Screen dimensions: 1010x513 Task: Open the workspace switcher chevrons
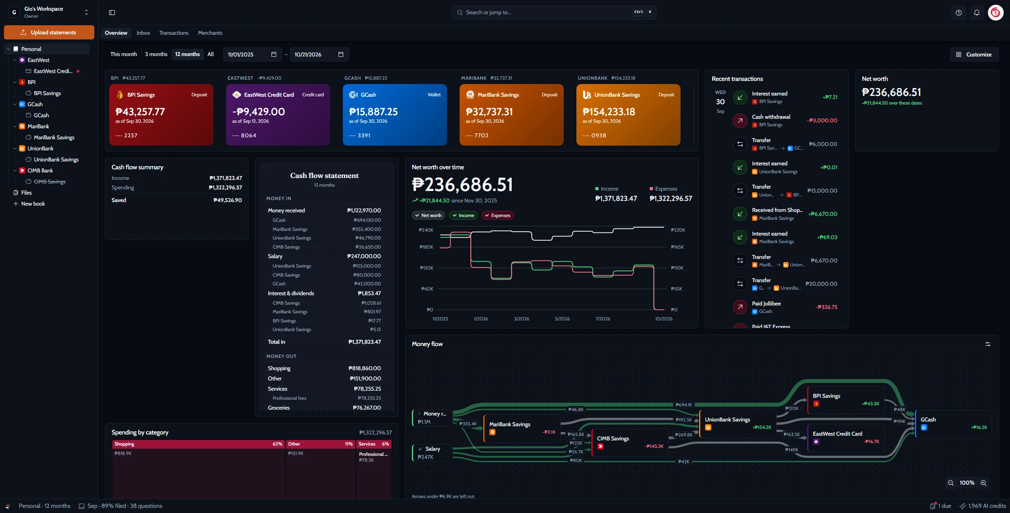tap(86, 12)
